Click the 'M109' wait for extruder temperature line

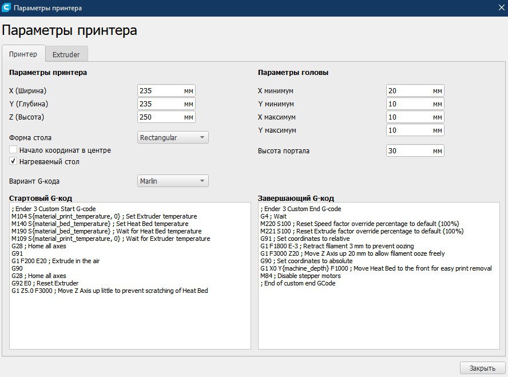(x=110, y=239)
